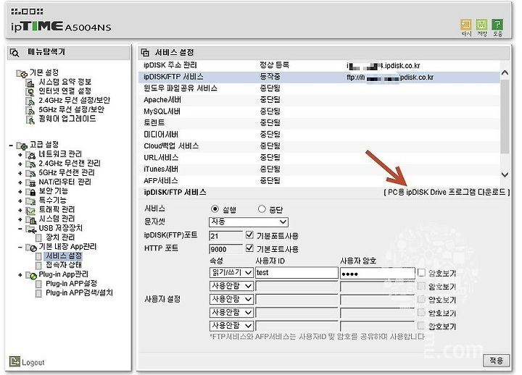This screenshot has height=375, width=522.
Task: Click the 메뉴탐색기 magnifier icon
Action: click(x=14, y=53)
